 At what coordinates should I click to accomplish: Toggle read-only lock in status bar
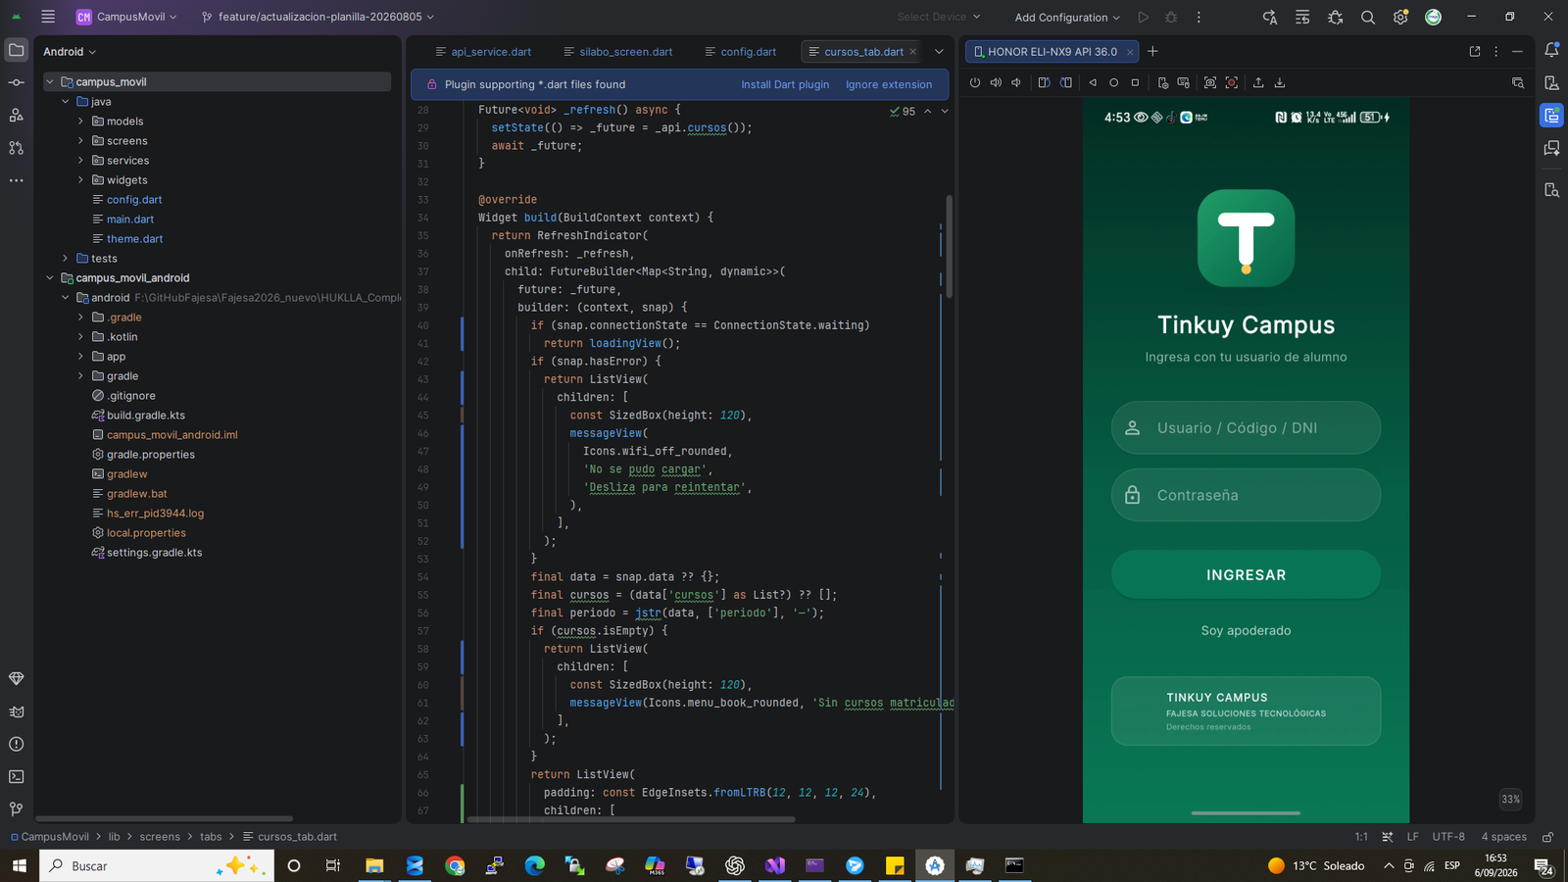point(1548,837)
